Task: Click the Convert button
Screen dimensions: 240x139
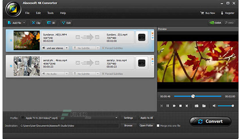Action: tap(210, 121)
